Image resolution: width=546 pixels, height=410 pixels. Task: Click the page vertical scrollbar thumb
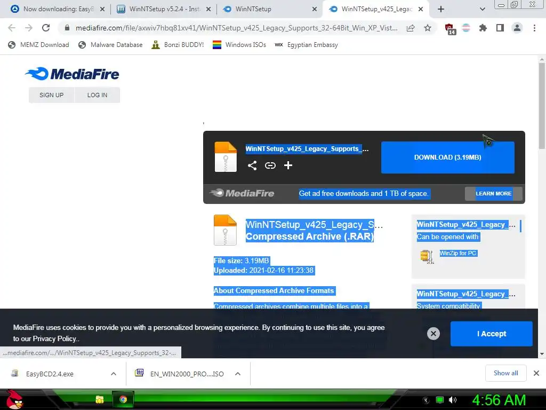(542, 106)
